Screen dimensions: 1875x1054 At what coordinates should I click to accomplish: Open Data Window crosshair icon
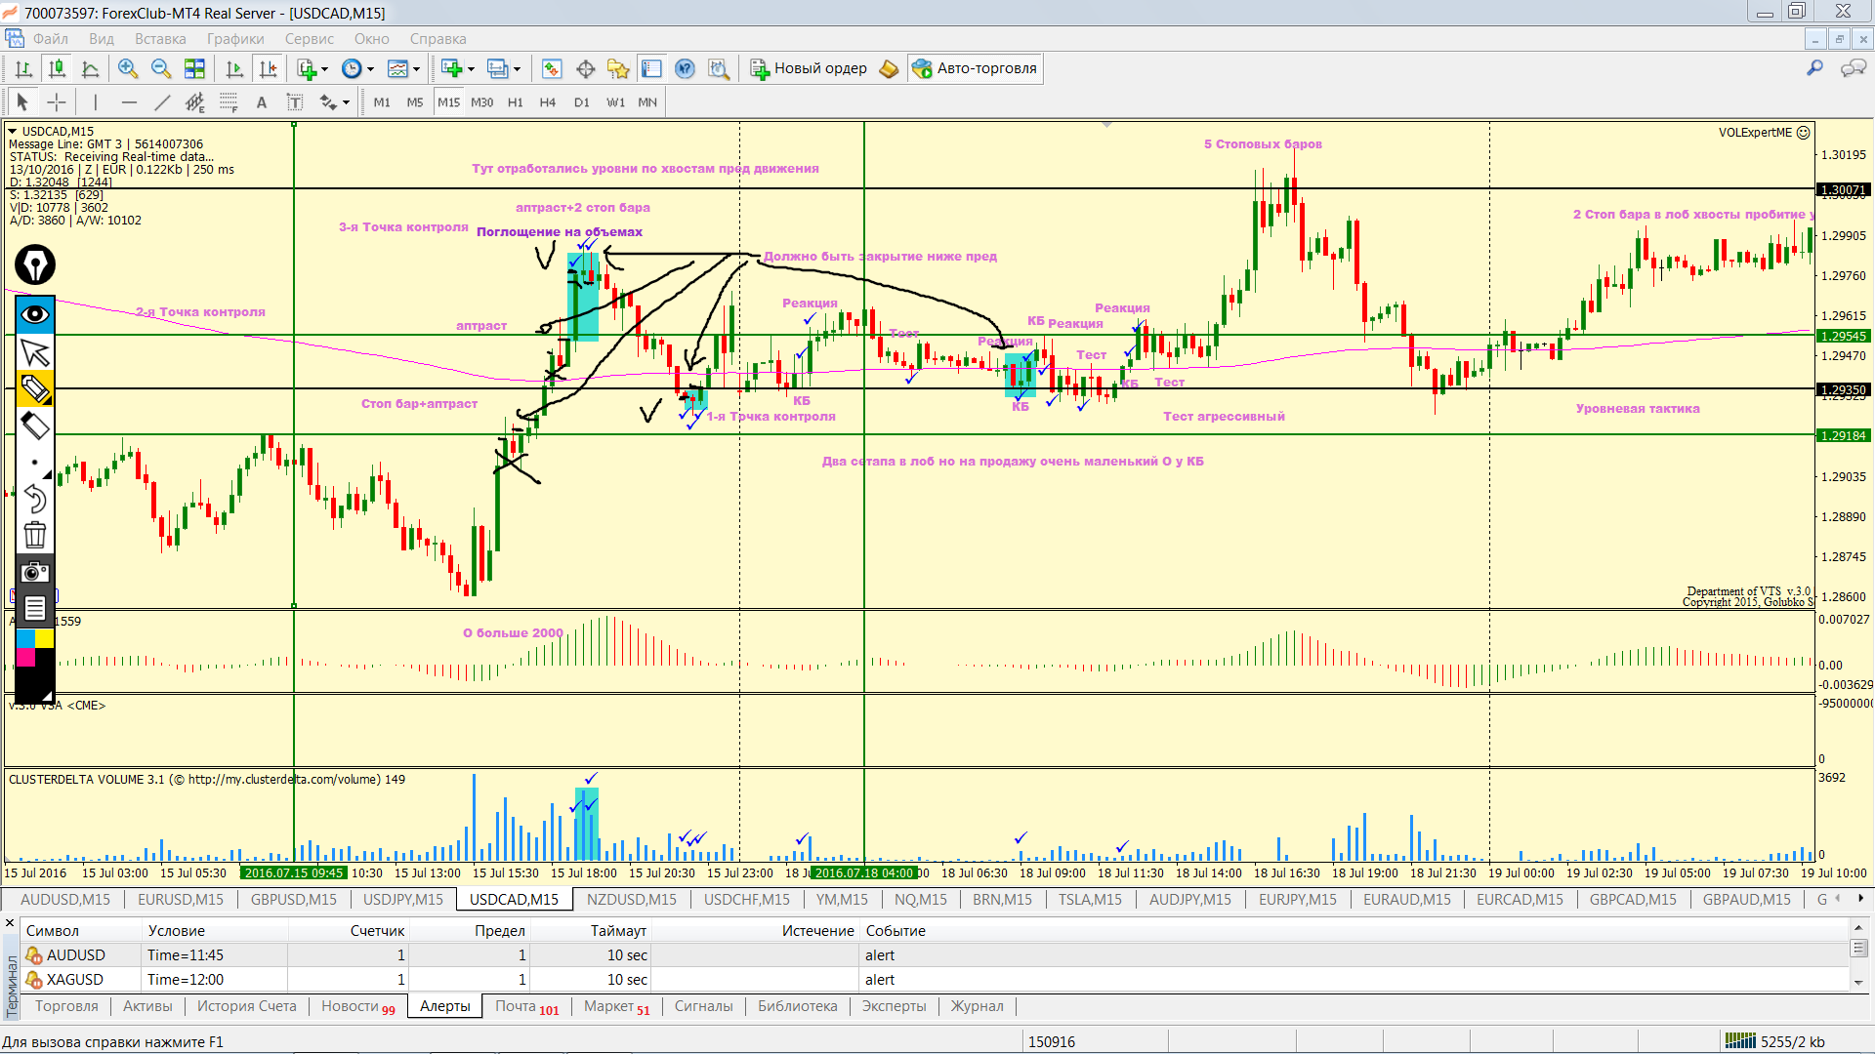(585, 68)
